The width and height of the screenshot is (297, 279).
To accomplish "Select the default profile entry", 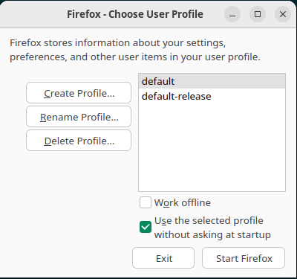I will [x=212, y=81].
